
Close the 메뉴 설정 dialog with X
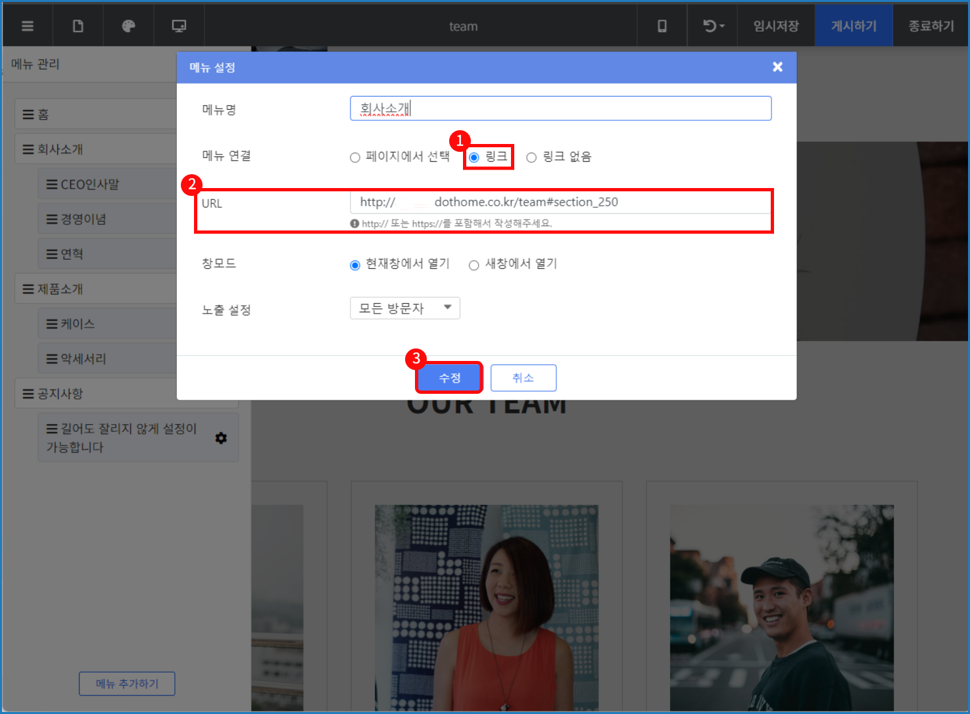tap(777, 67)
